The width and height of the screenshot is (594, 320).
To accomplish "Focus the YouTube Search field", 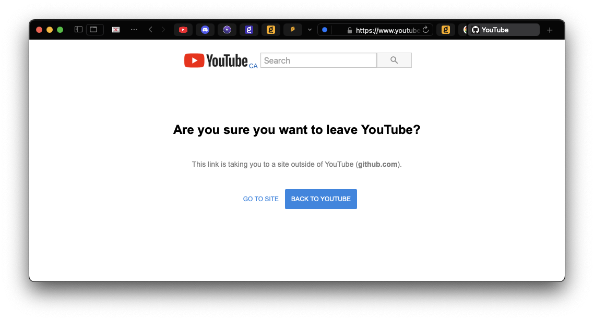I will [318, 60].
